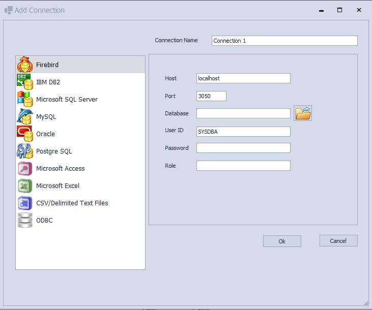Select "Microsoft SQL Server" list label
The width and height of the screenshot is (372, 310).
point(67,99)
